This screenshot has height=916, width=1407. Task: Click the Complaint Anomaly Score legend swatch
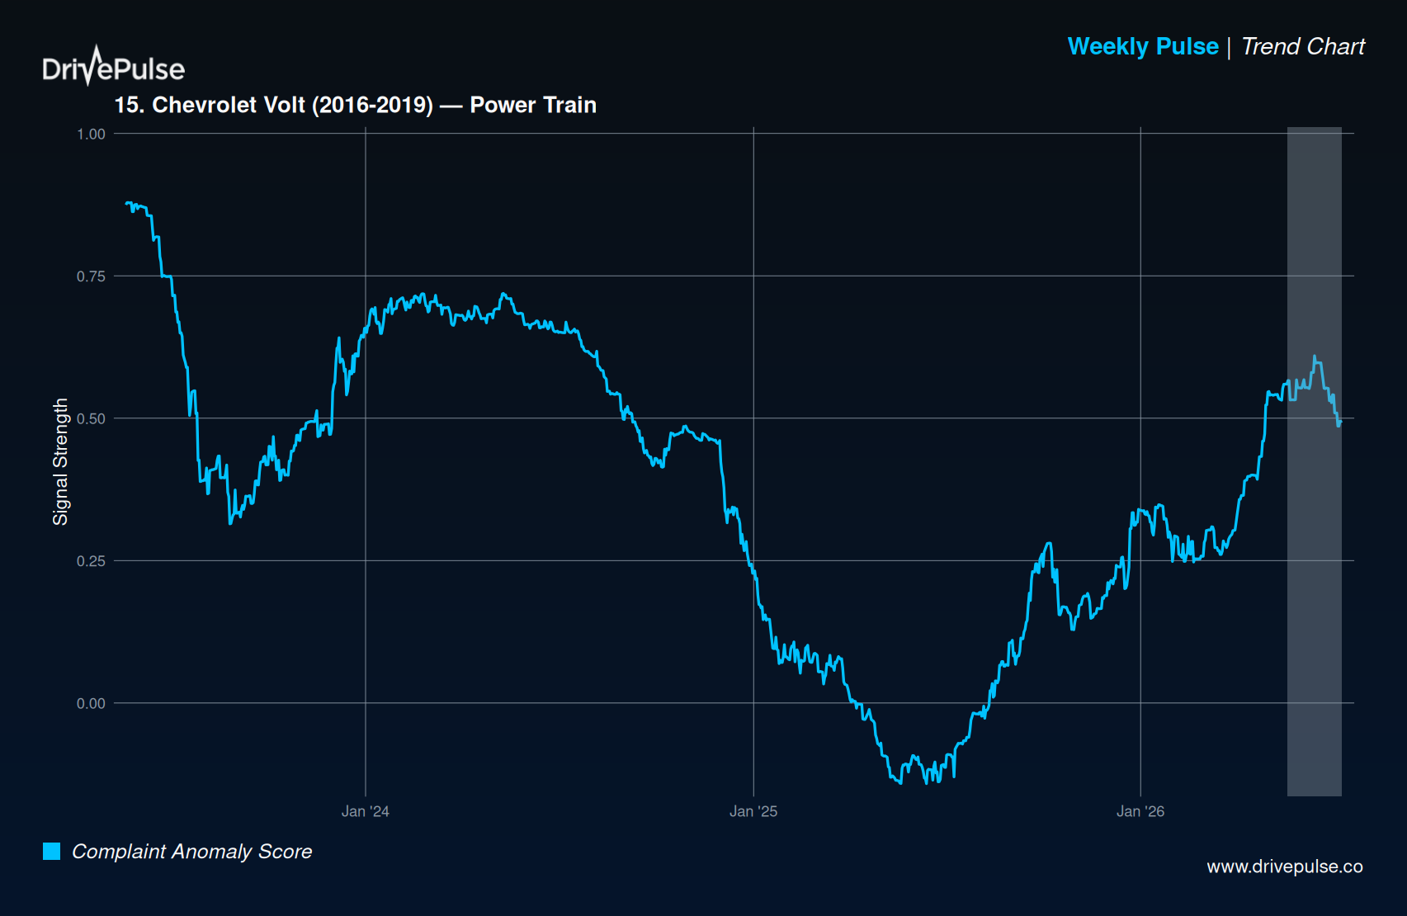pyautogui.click(x=51, y=851)
